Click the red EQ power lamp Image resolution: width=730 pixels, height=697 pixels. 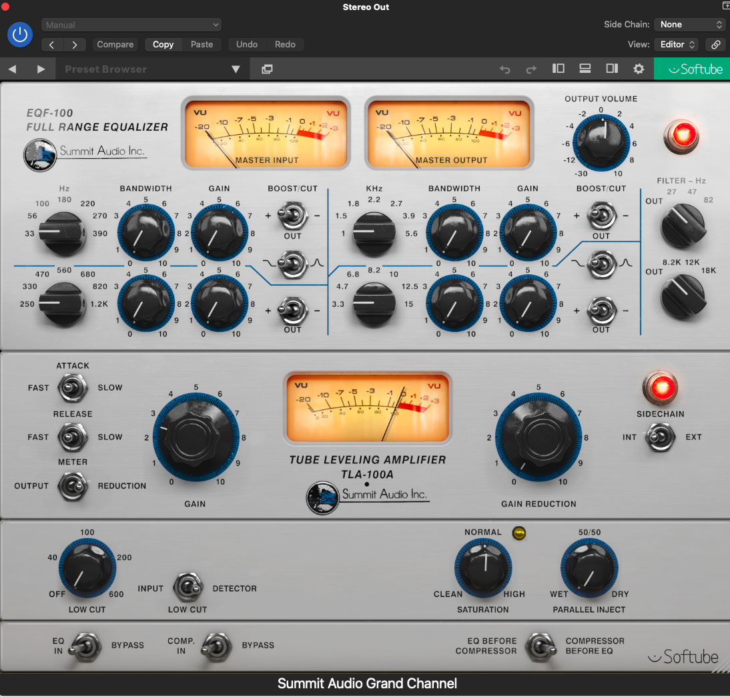point(681,136)
